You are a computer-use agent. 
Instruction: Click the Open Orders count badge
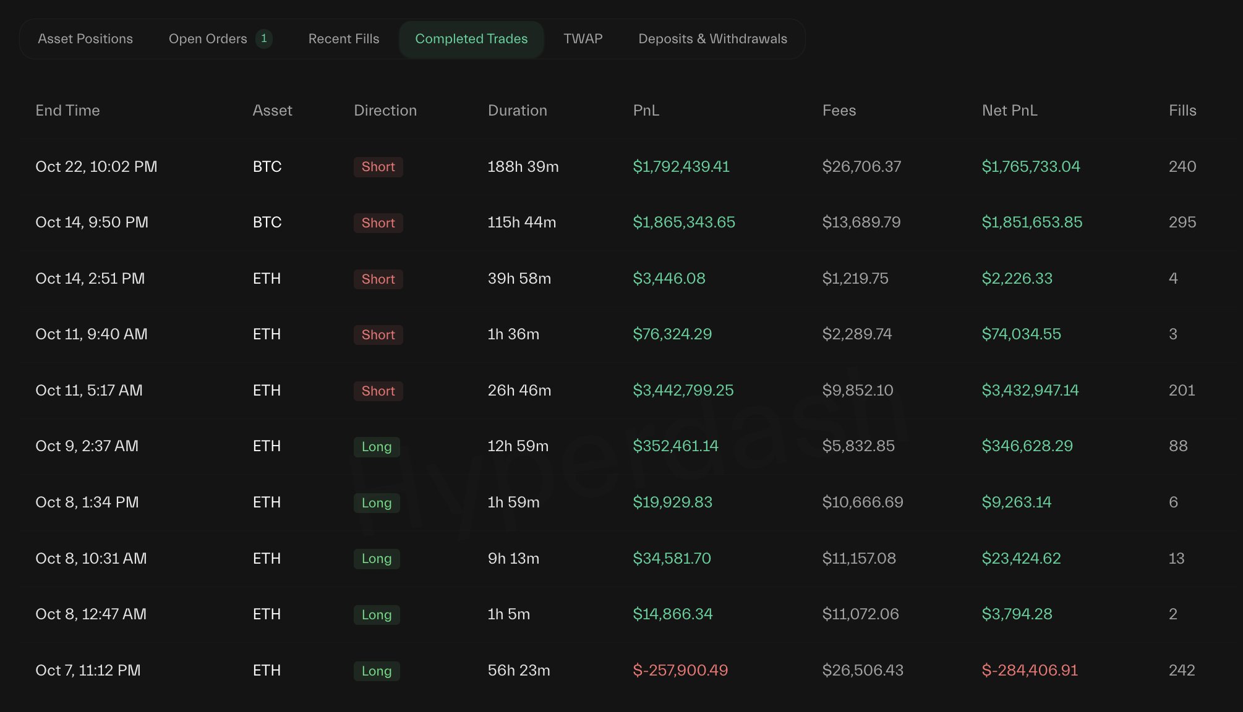[263, 39]
